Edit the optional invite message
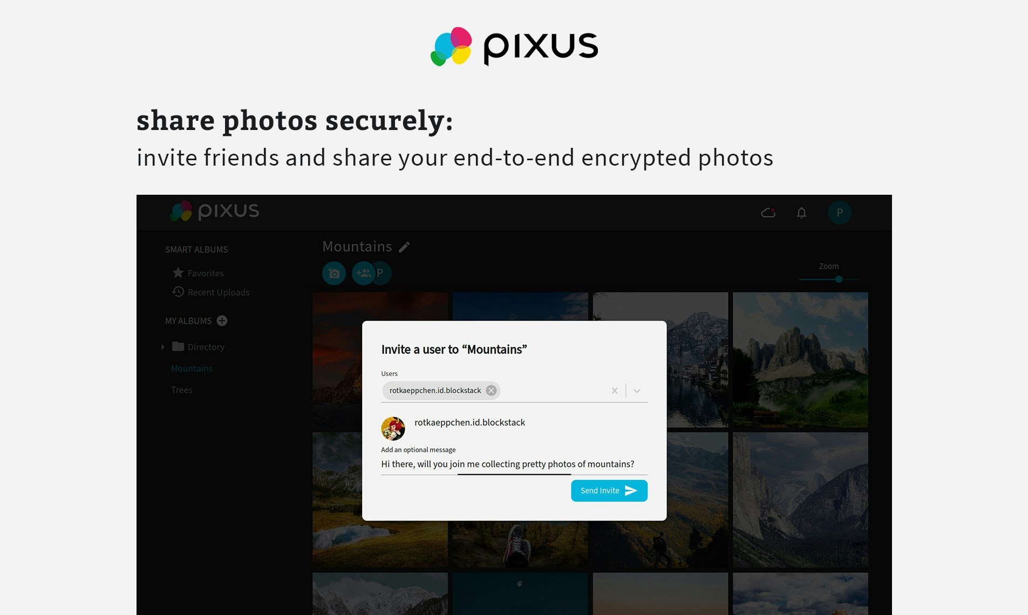1028x615 pixels. click(508, 464)
